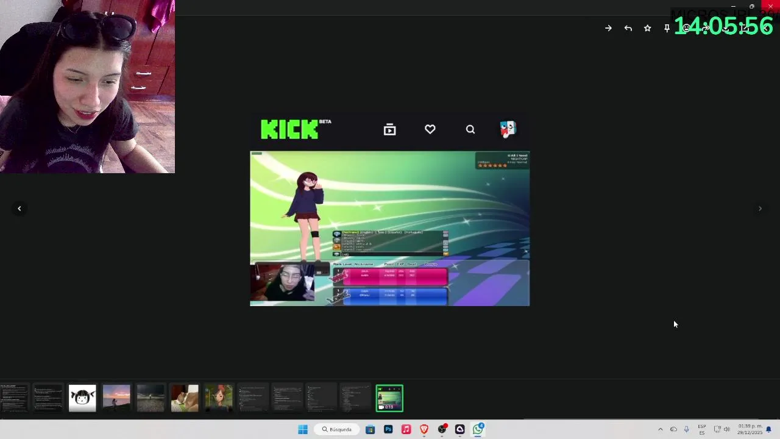This screenshot has height=439, width=780.
Task: Click the cloud icon in system tray
Action: tap(673, 429)
